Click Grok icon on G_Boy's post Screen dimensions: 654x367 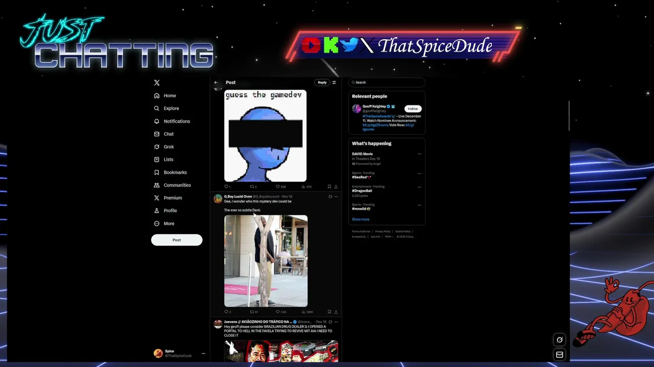330,196
